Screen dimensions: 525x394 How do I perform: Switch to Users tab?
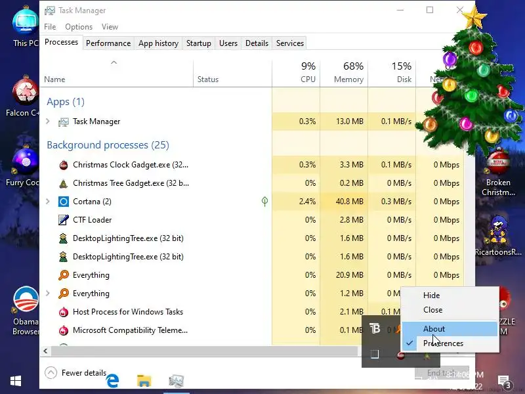coord(228,43)
